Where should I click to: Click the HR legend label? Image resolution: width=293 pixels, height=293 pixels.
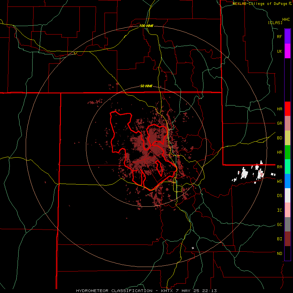click(279, 152)
